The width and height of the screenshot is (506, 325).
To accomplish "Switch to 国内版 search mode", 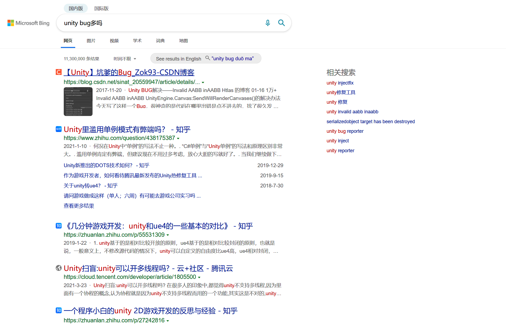I will click(76, 8).
